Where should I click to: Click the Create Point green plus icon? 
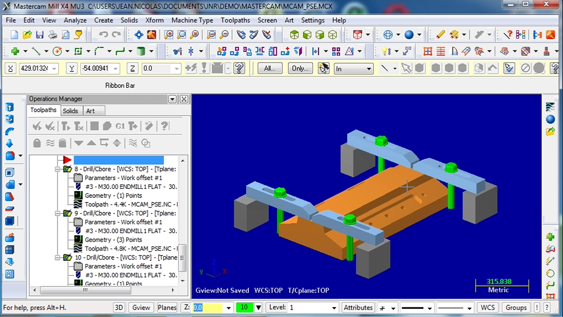pos(15,51)
